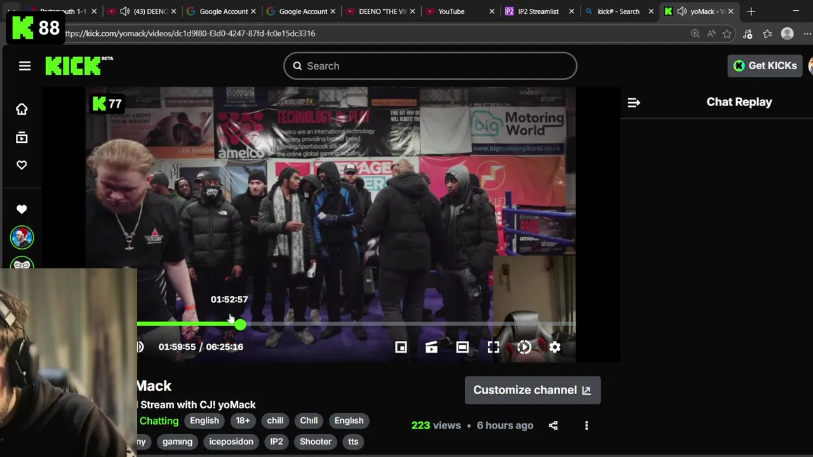This screenshot has width=813, height=457.
Task: Open the Santa-hat channel avatar
Action: tap(22, 237)
